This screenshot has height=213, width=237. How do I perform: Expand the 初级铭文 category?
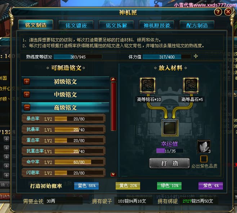tap(27, 81)
